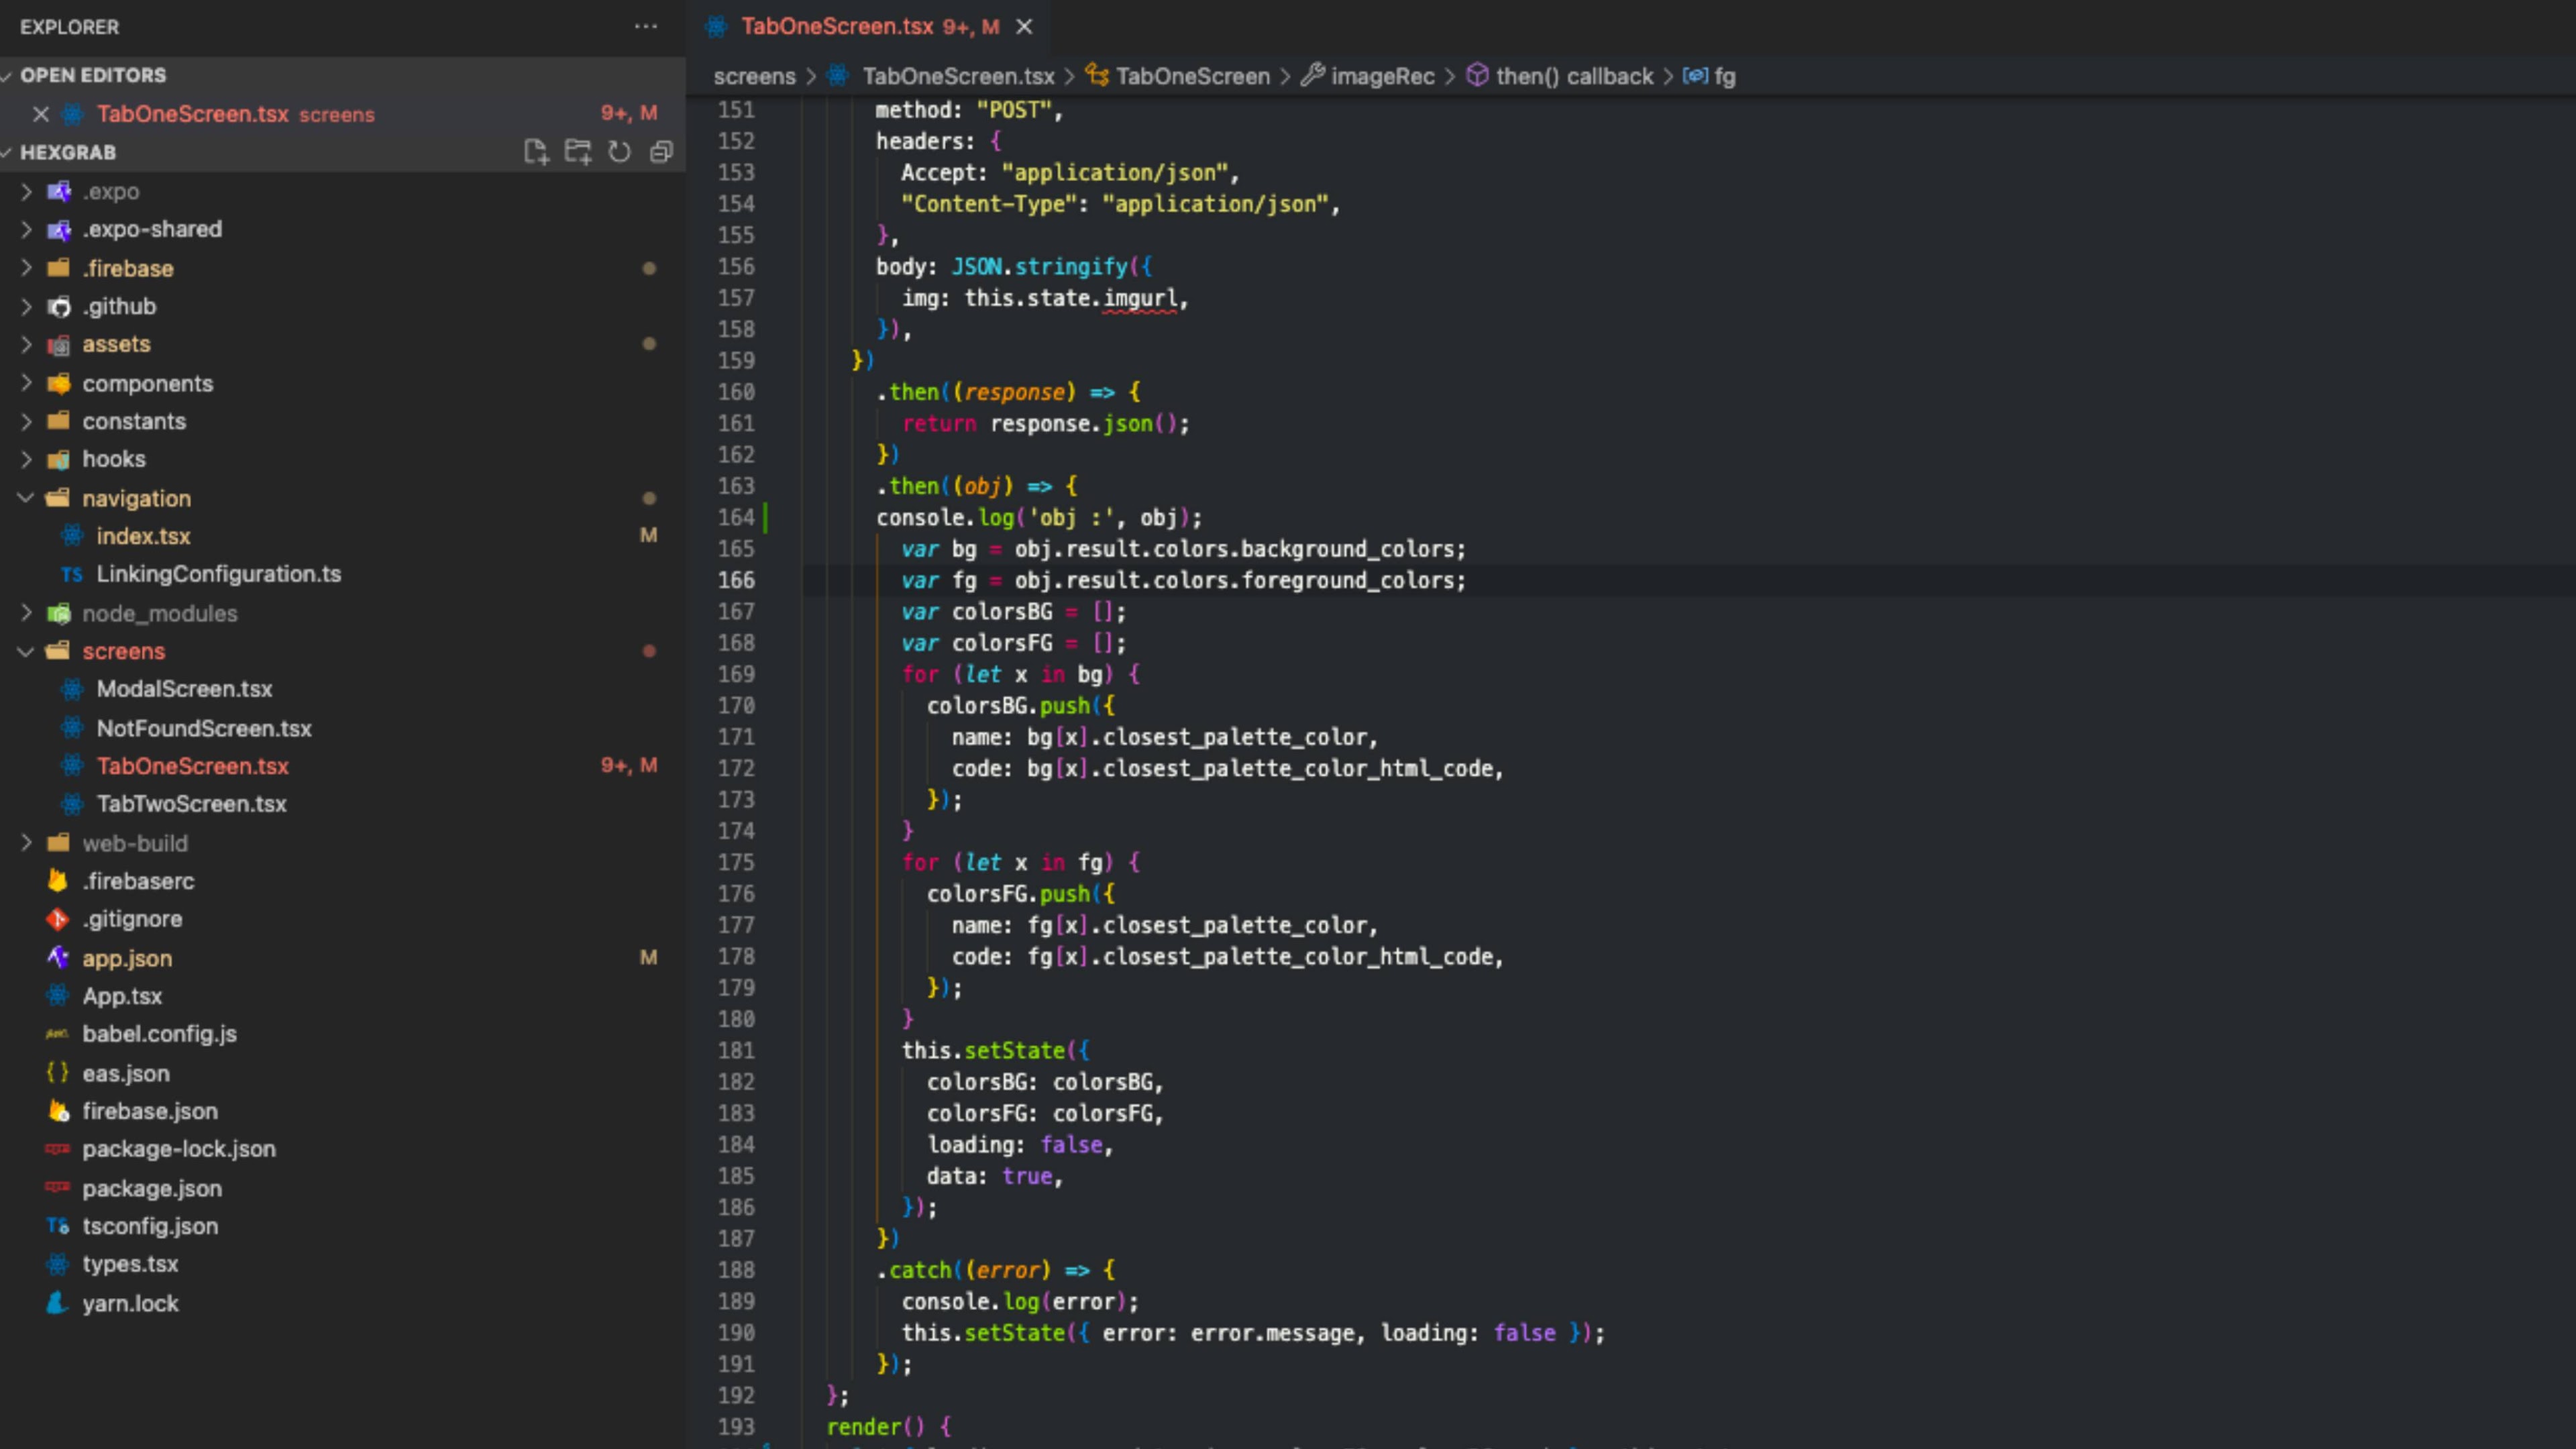Click the TS icon beside LinkingConfiguration.ts
2576x1449 pixels.
(71, 574)
